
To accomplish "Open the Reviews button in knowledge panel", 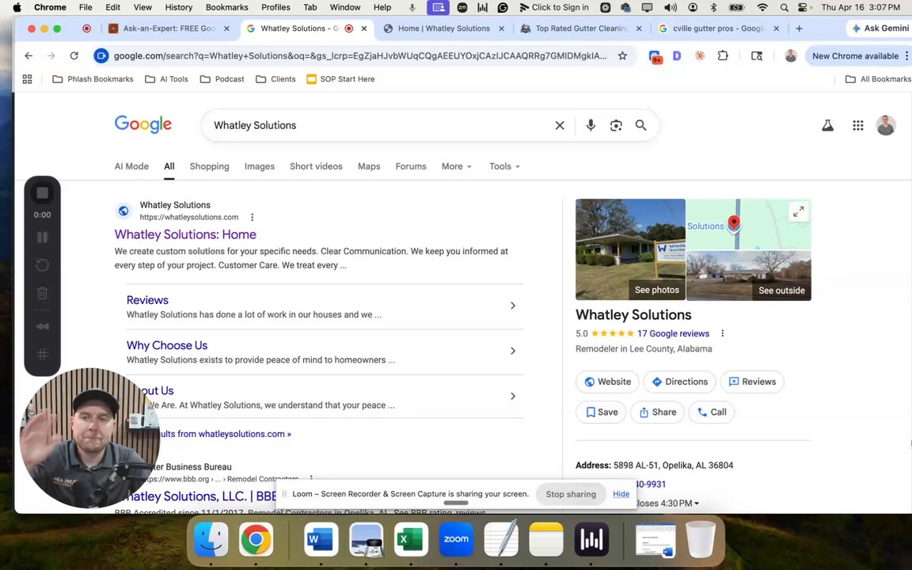I will pyautogui.click(x=752, y=382).
